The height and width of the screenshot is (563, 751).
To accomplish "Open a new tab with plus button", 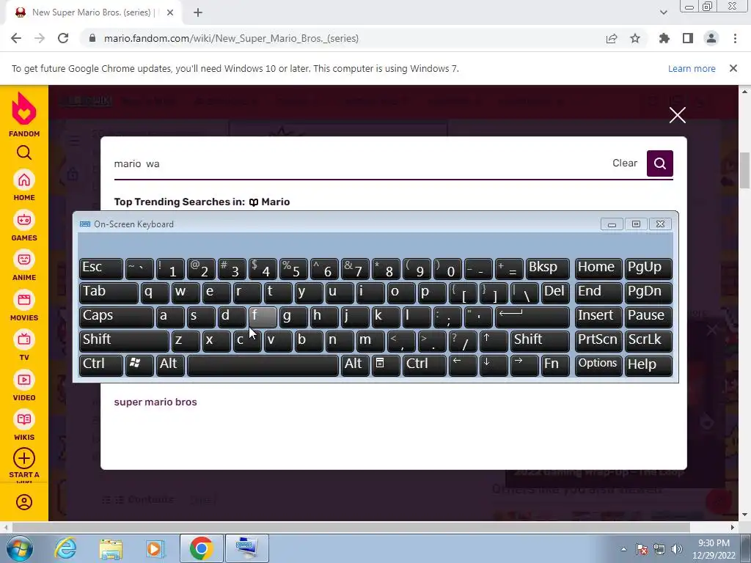I will 198,13.
